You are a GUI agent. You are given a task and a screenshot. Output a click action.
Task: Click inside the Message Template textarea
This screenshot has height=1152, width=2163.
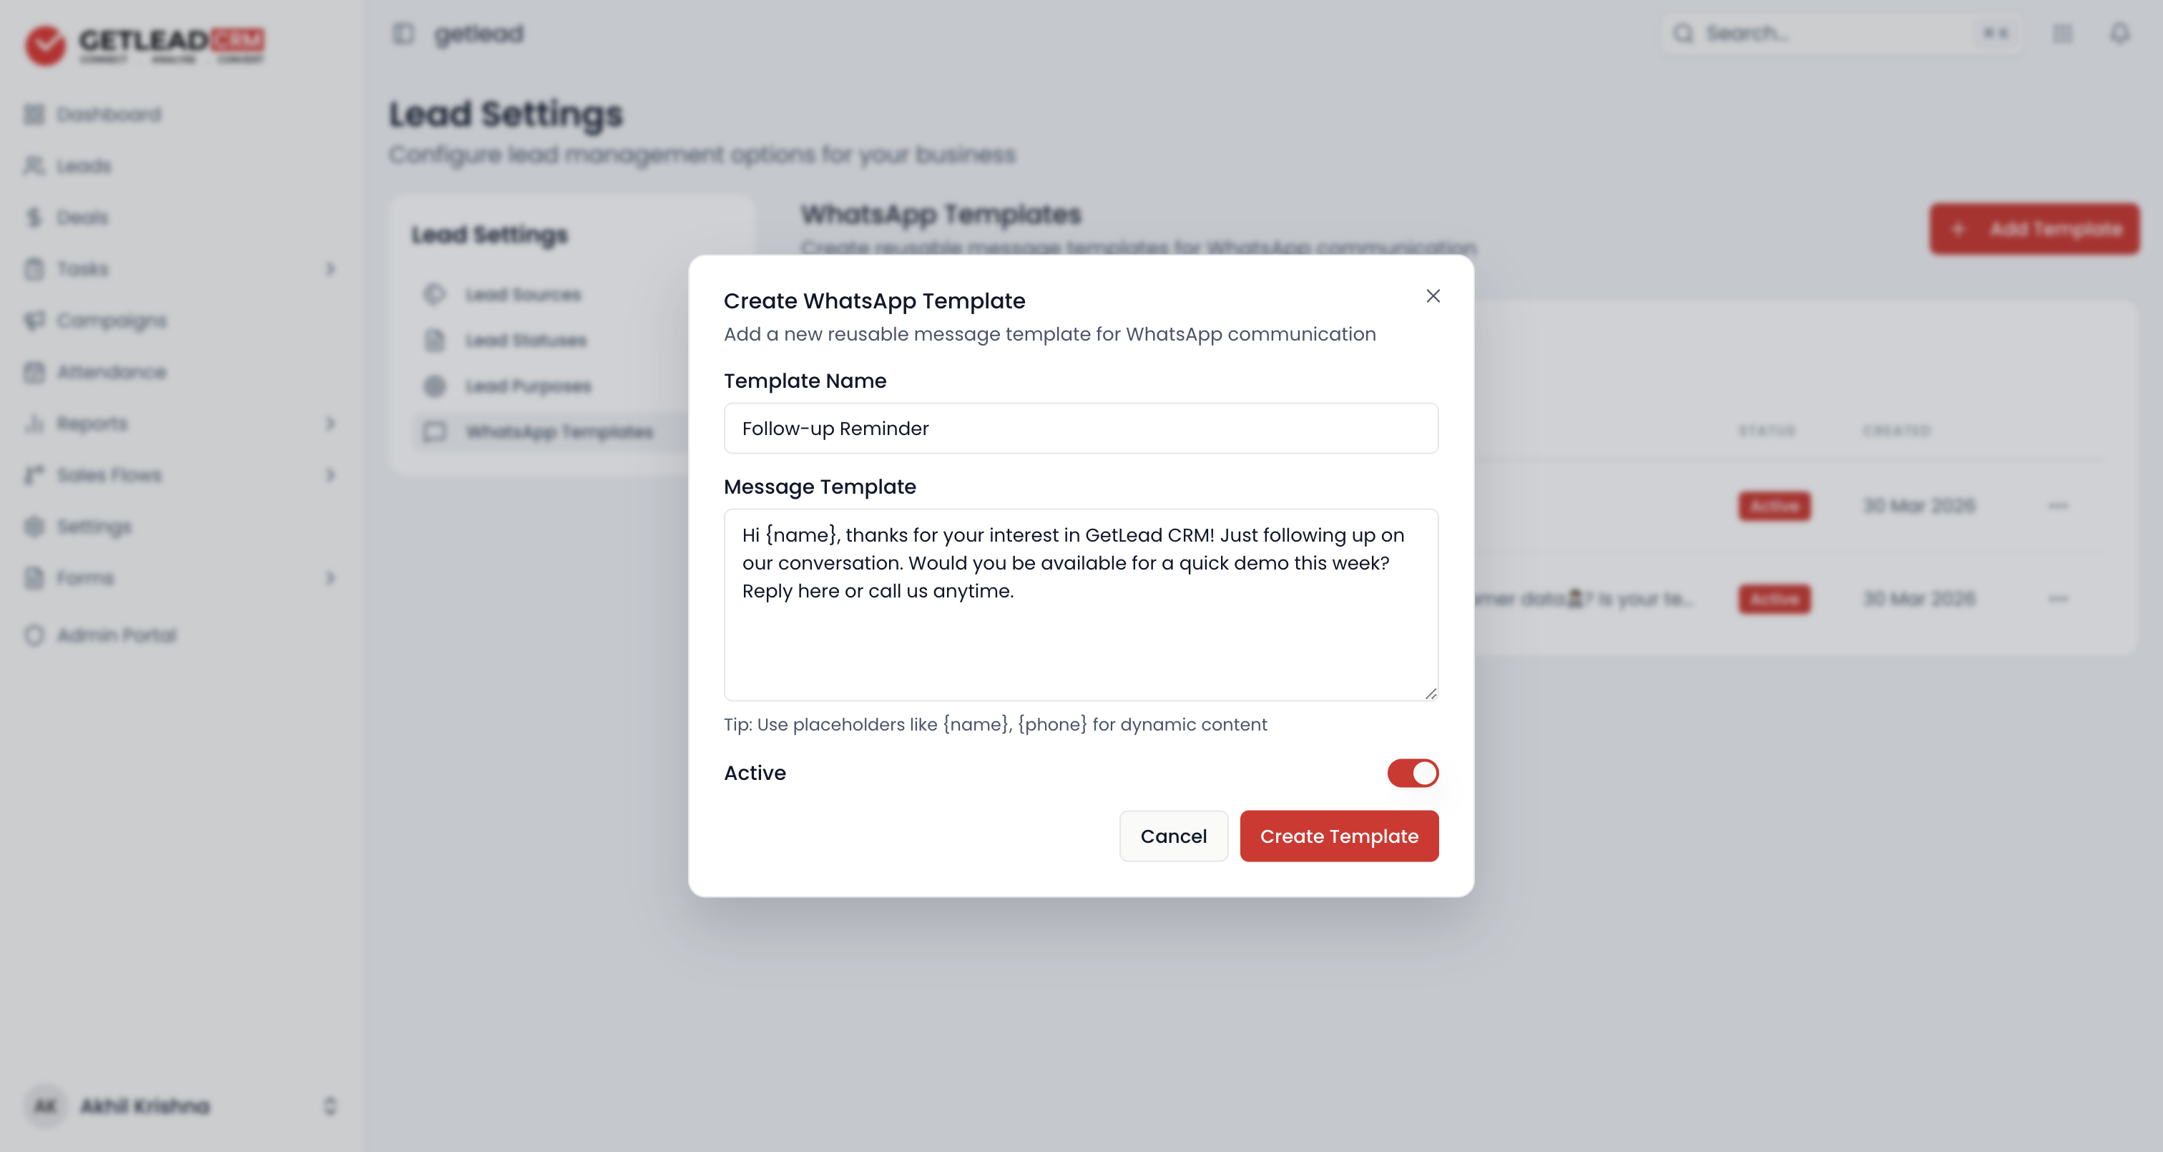[x=1081, y=605]
